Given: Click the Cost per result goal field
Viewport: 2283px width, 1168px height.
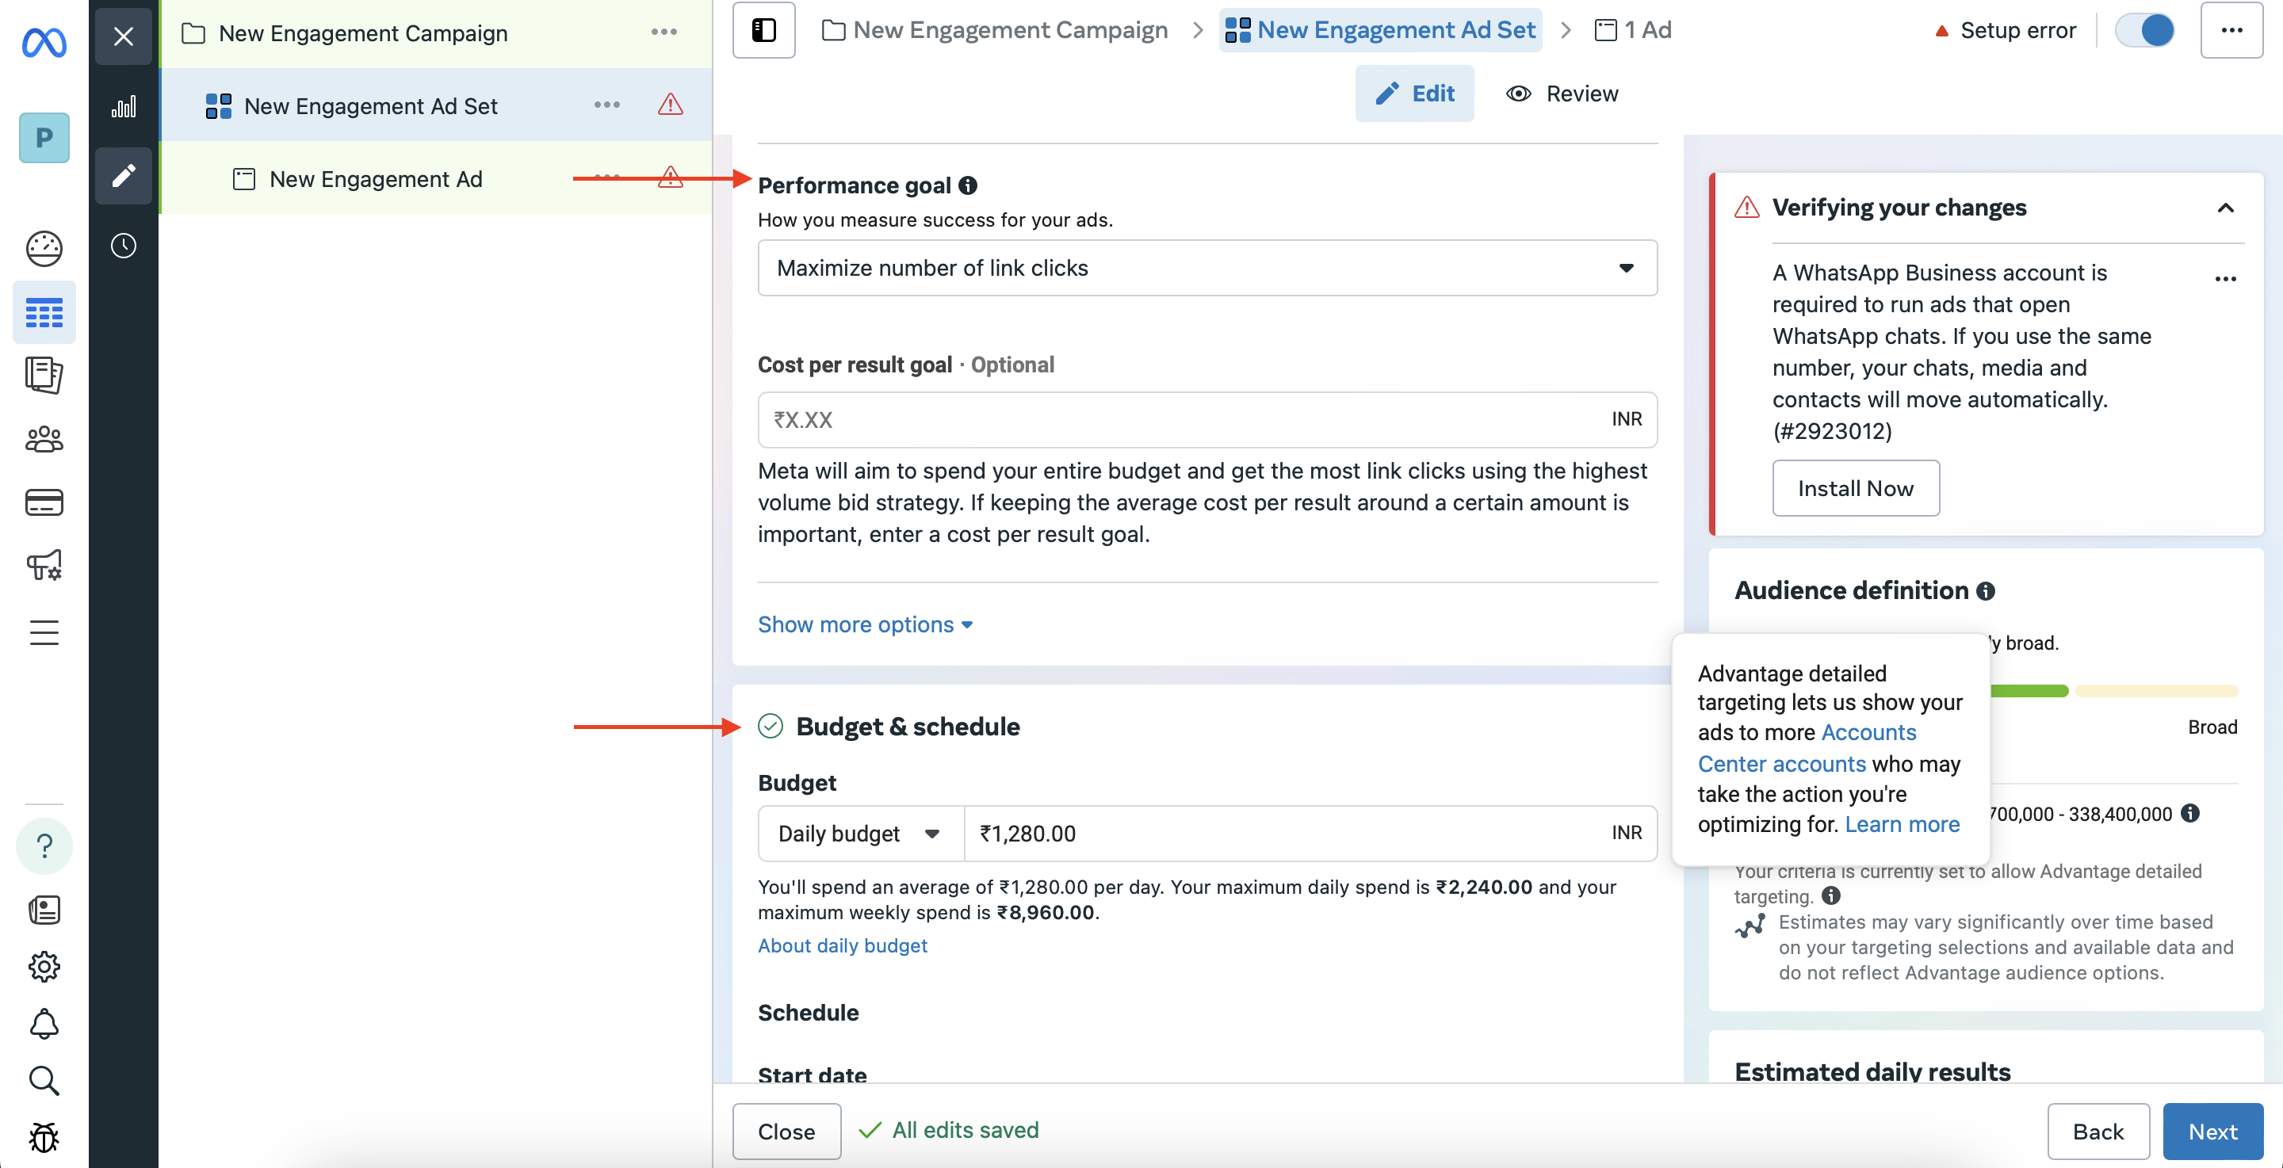Looking at the screenshot, I should tap(1207, 420).
